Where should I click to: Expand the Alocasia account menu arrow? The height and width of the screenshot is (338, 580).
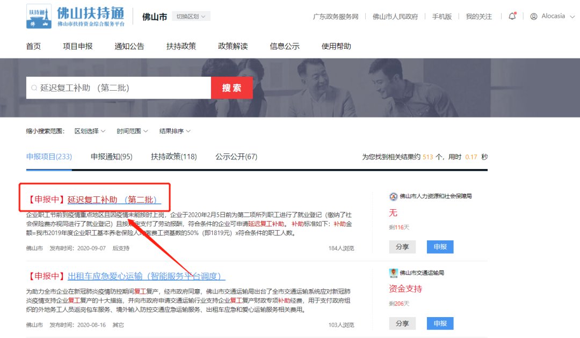click(x=572, y=17)
